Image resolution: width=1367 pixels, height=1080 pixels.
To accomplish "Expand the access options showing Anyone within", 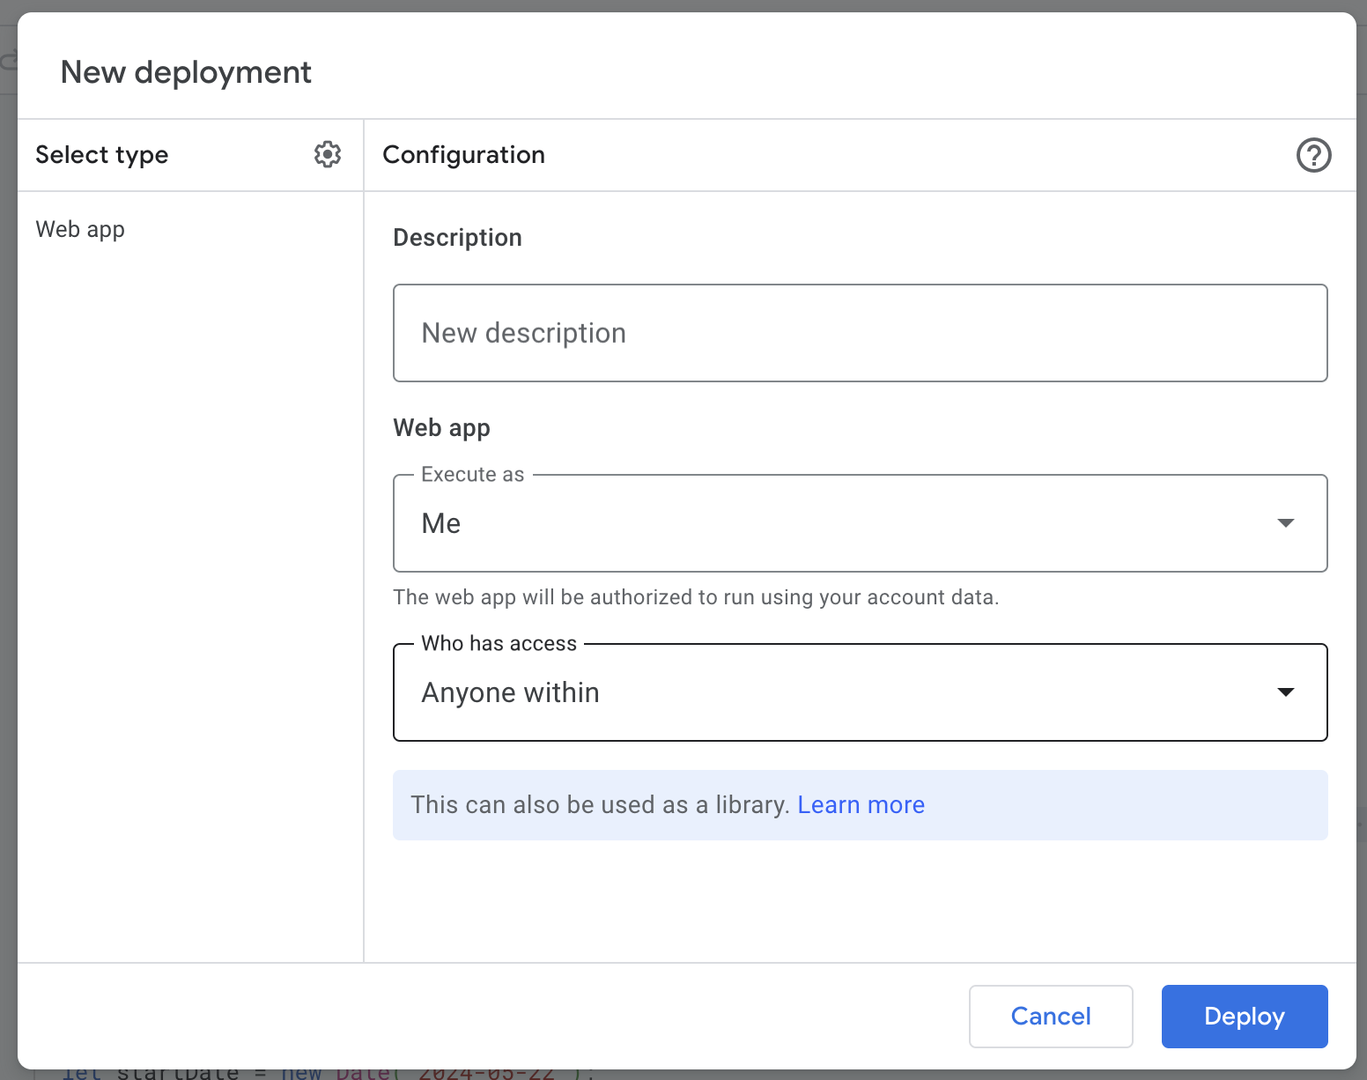I will pos(860,692).
